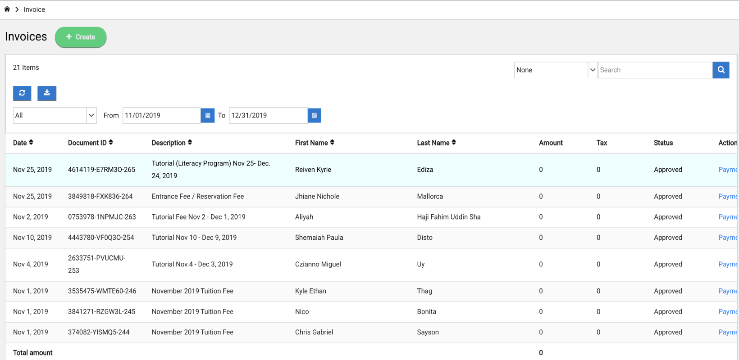Open Payment link for Nico Bonita invoice
Screen dimensions: 739x360
pos(727,312)
